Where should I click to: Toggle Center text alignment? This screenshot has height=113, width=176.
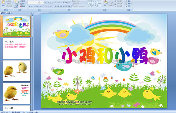(58, 6)
